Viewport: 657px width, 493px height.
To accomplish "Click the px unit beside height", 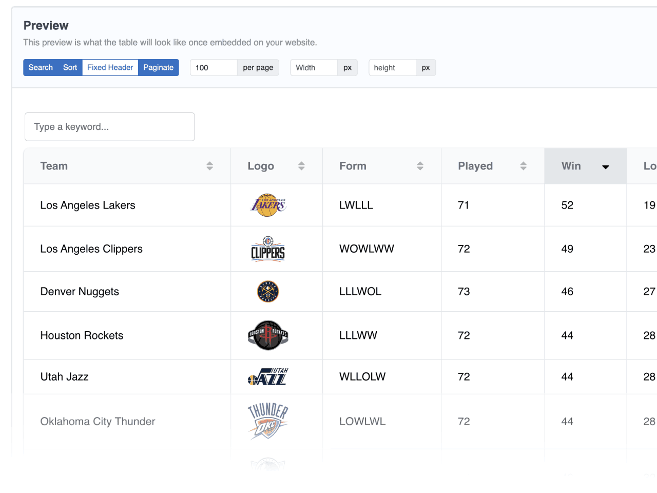I will [x=426, y=68].
